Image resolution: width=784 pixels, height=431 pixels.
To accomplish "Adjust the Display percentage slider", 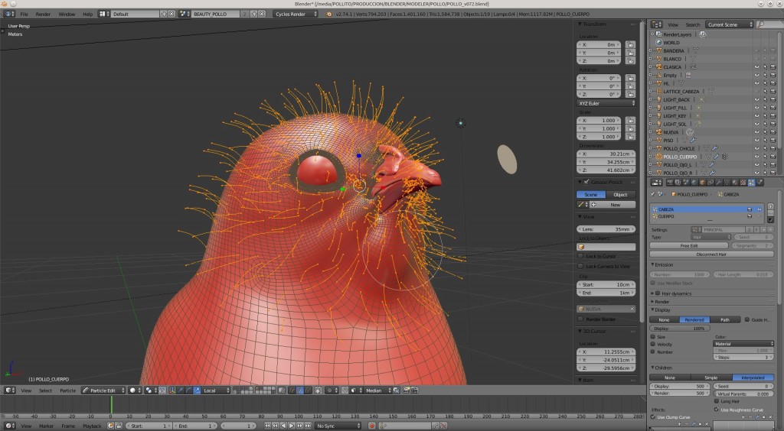I will coord(680,329).
